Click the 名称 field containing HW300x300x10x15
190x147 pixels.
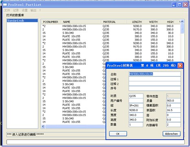[155, 74]
